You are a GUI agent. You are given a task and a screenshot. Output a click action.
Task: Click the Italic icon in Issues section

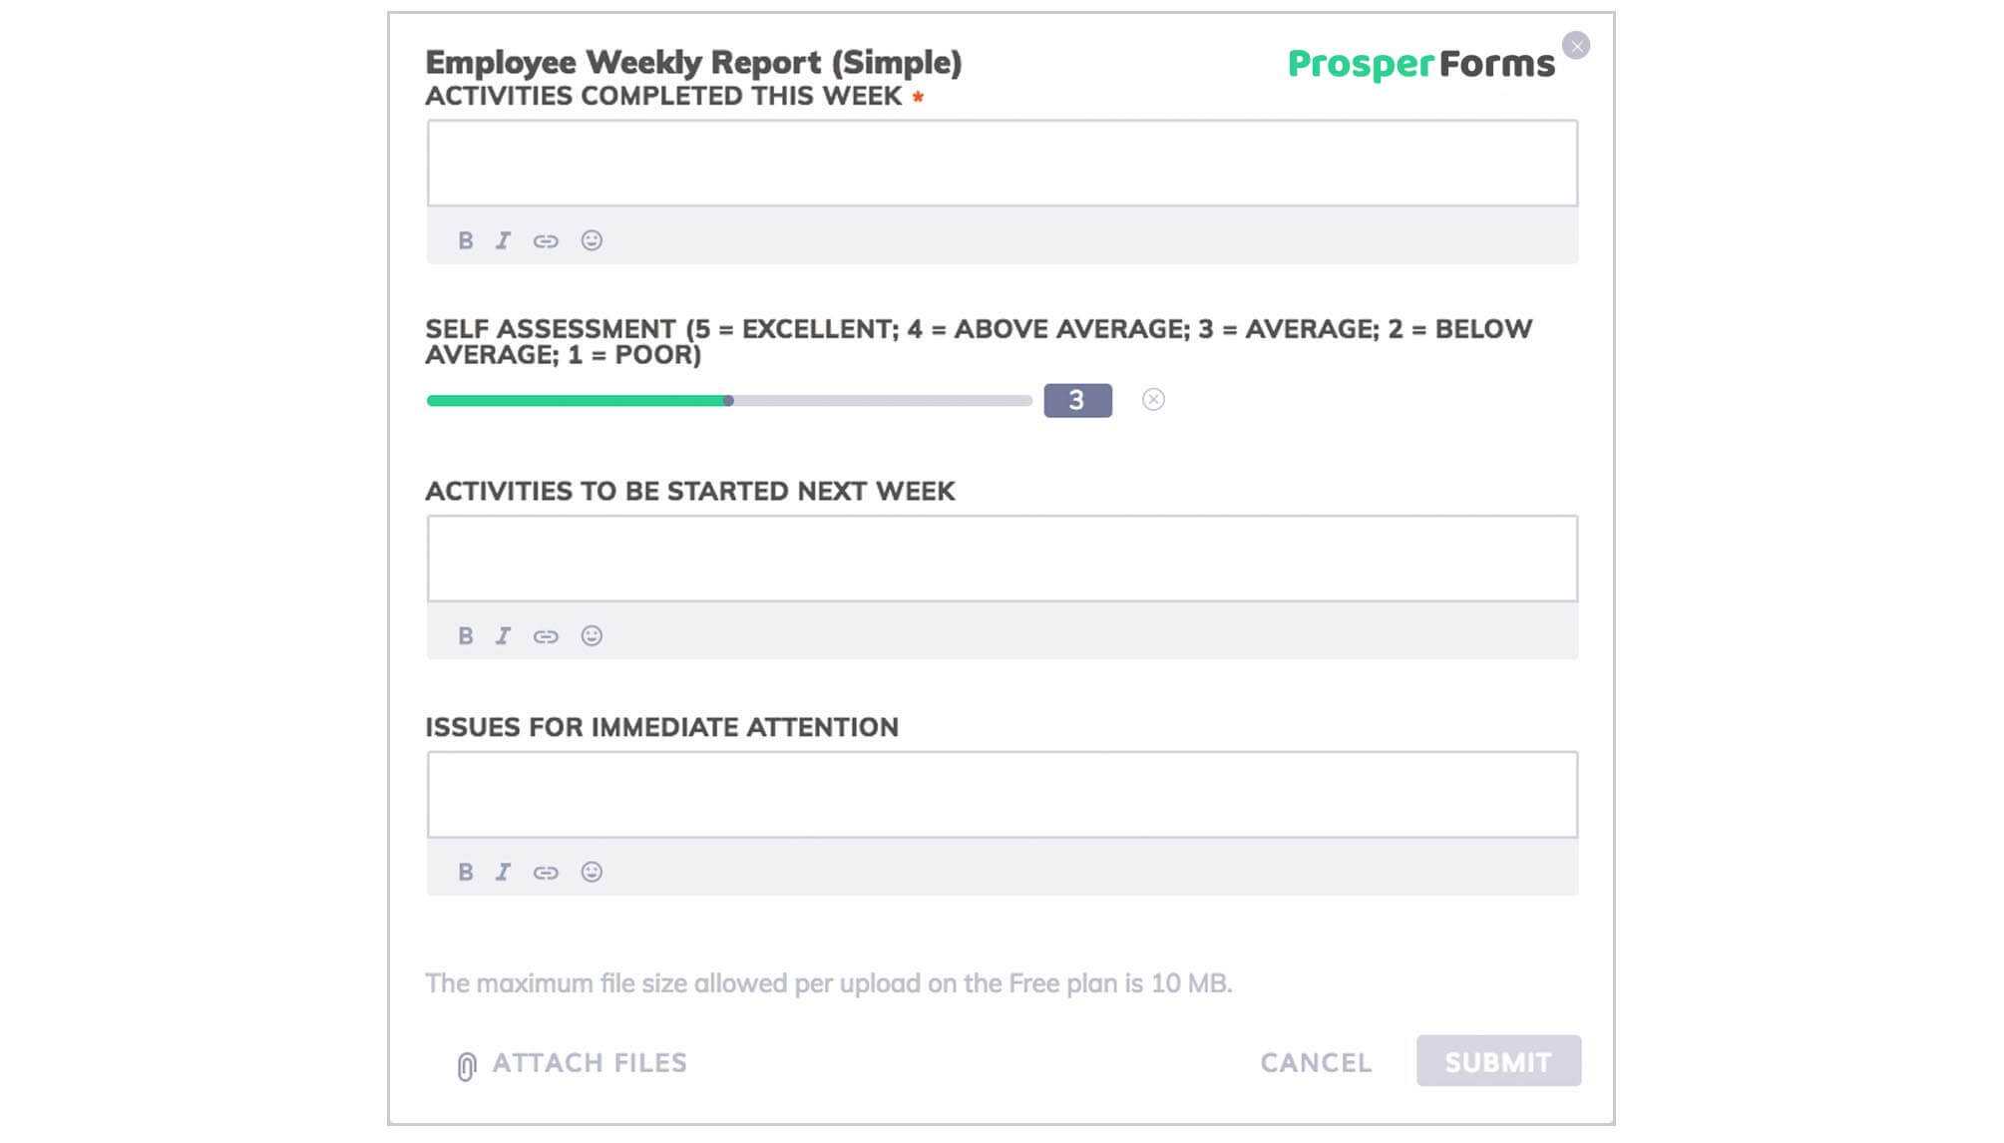coord(503,872)
